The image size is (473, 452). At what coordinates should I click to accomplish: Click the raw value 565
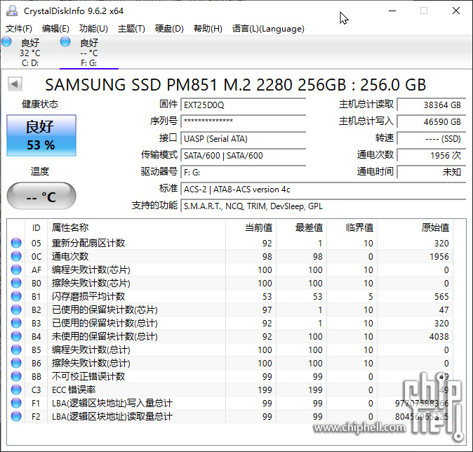(x=441, y=297)
